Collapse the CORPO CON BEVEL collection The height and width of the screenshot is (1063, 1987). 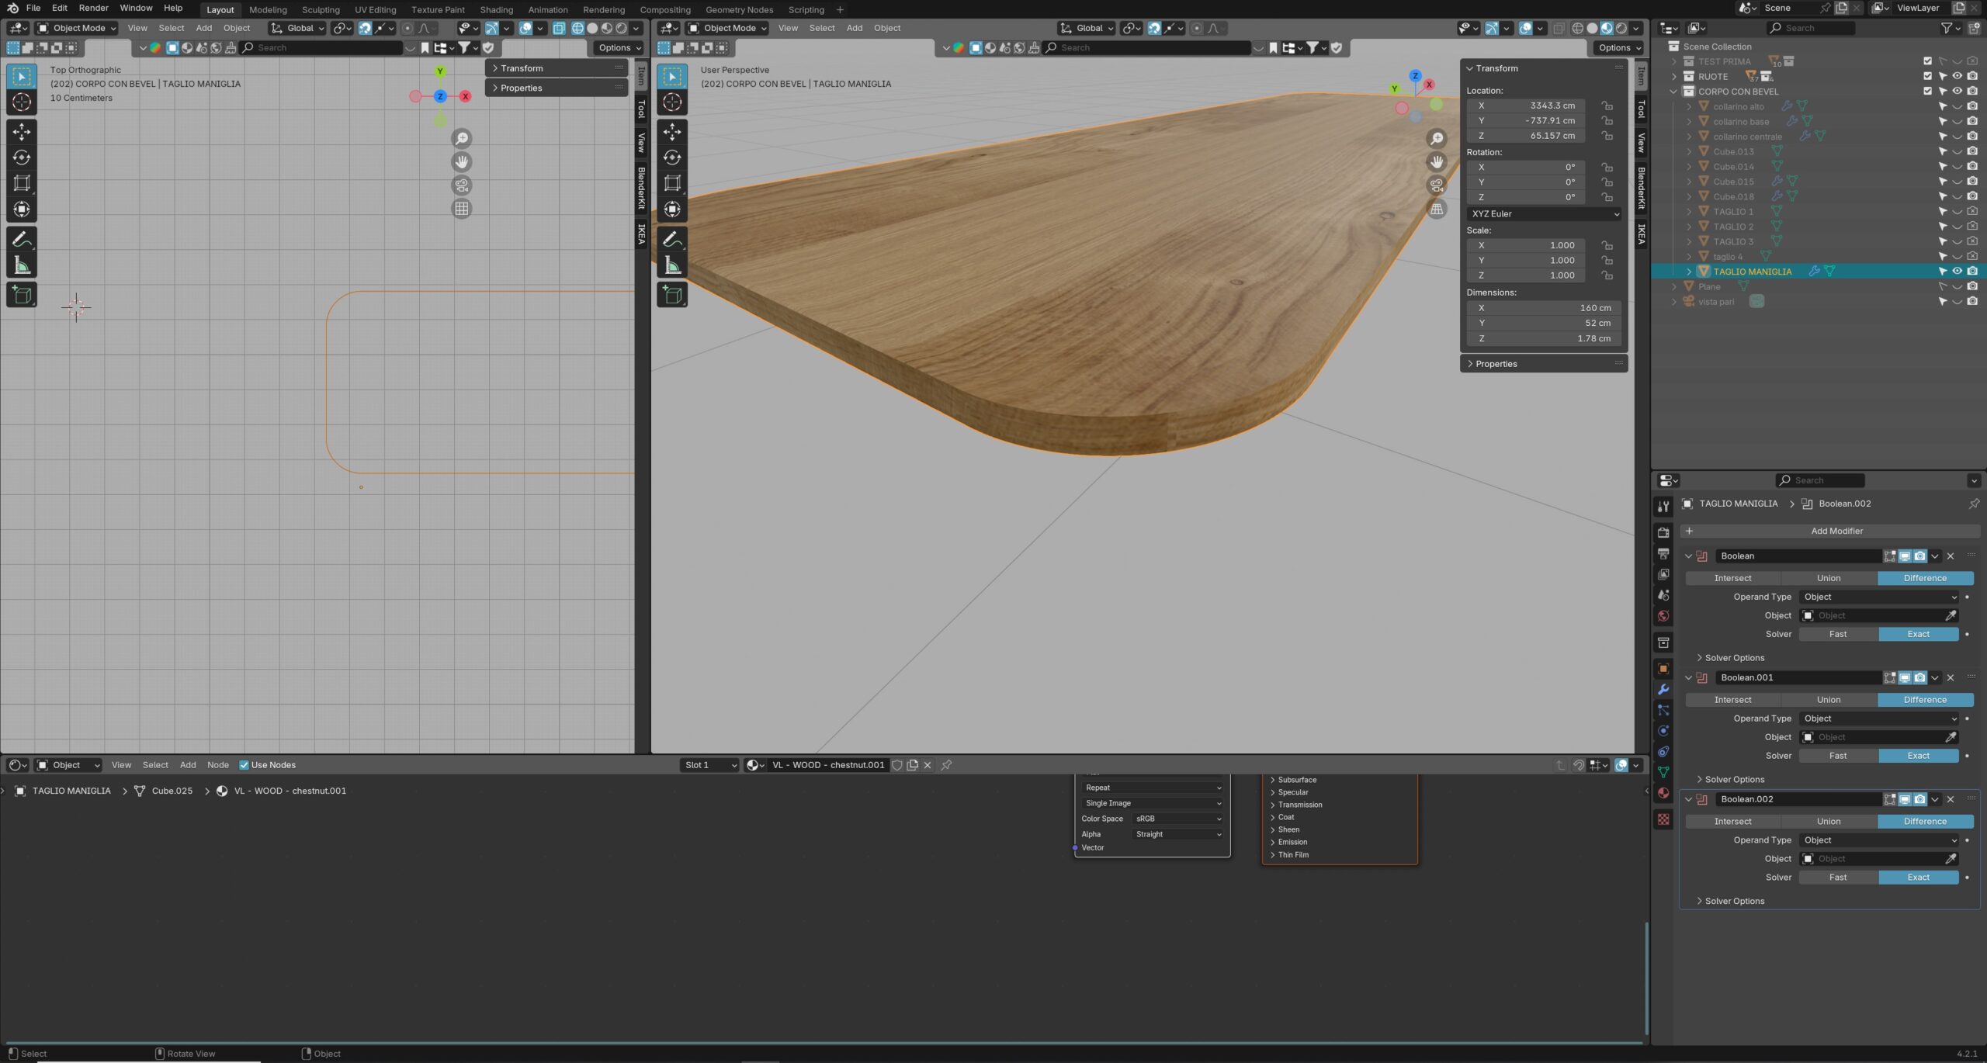click(x=1674, y=92)
